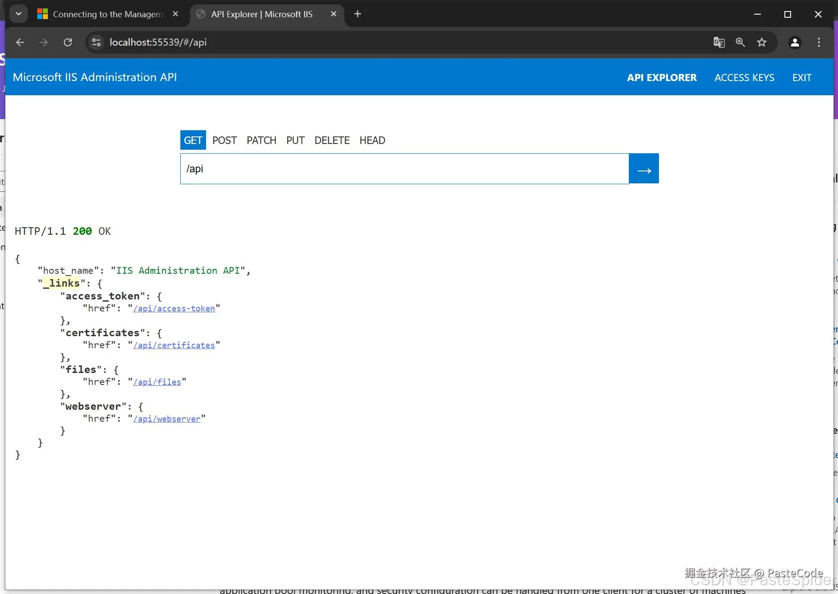Open the tab search dropdown arrow
Image resolution: width=838 pixels, height=594 pixels.
(x=19, y=14)
